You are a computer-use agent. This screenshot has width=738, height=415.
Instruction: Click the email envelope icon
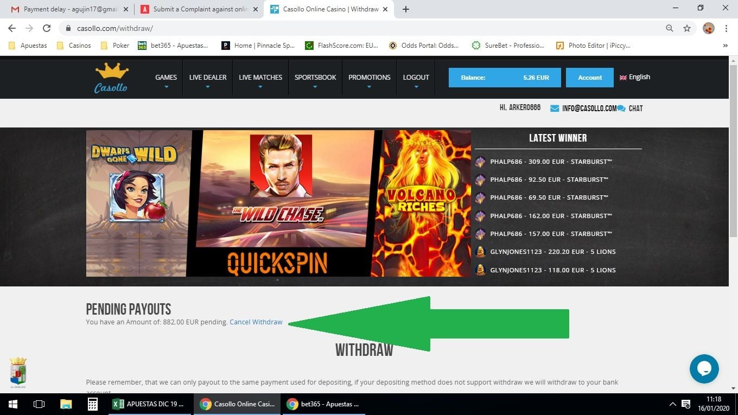(x=555, y=108)
